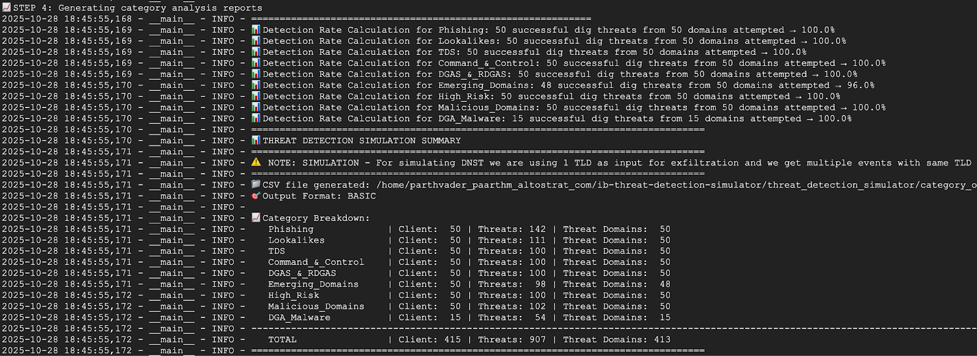Click bar chart icon on DGA_Malware detection line
Image resolution: width=977 pixels, height=356 pixels.
[256, 118]
